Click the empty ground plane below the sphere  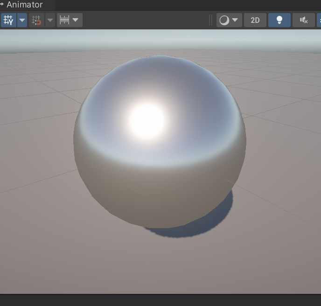point(160,266)
